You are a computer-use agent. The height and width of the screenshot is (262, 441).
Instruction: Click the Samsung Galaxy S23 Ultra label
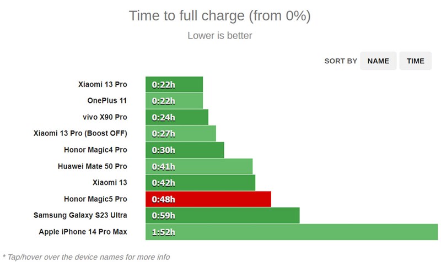pos(80,215)
